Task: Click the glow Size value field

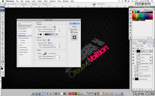Action: click(x=56, y=47)
